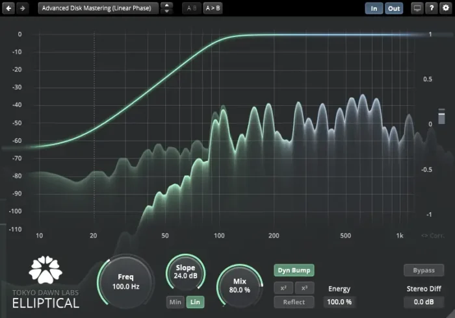Select the Out metering tab
The height and width of the screenshot is (318, 455).
pyautogui.click(x=394, y=8)
